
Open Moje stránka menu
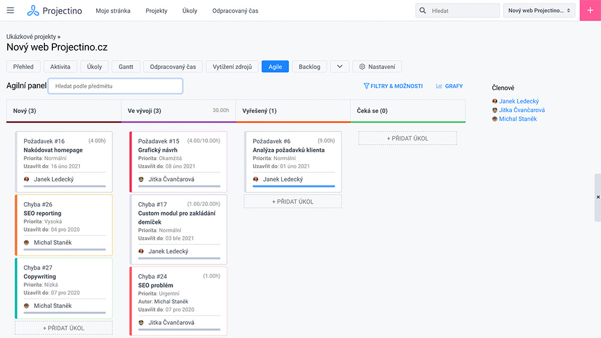(113, 11)
